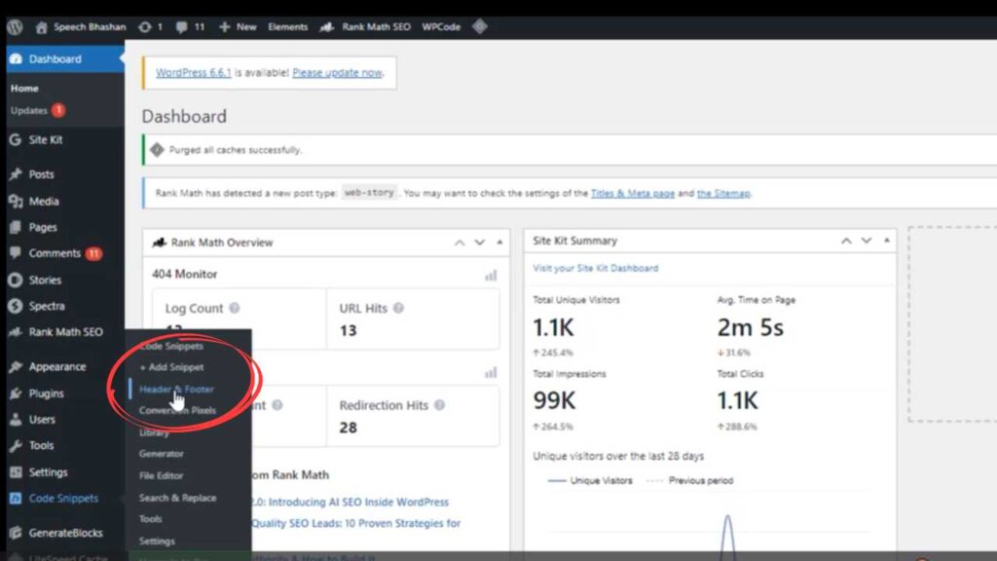Open Tools in the Code Snippets submenu
Image resolution: width=997 pixels, height=561 pixels.
[151, 519]
